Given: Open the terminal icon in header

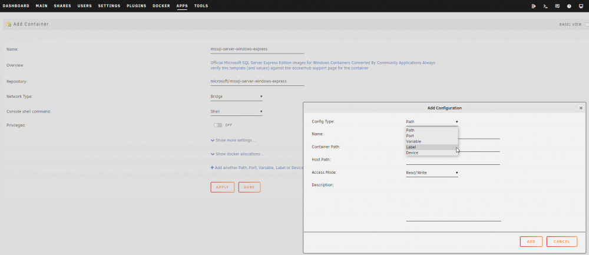Looking at the screenshot, I should pos(545,6).
